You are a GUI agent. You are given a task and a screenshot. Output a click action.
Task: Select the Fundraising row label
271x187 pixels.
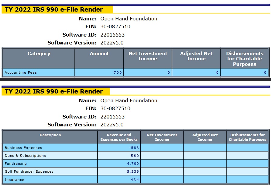(16, 164)
